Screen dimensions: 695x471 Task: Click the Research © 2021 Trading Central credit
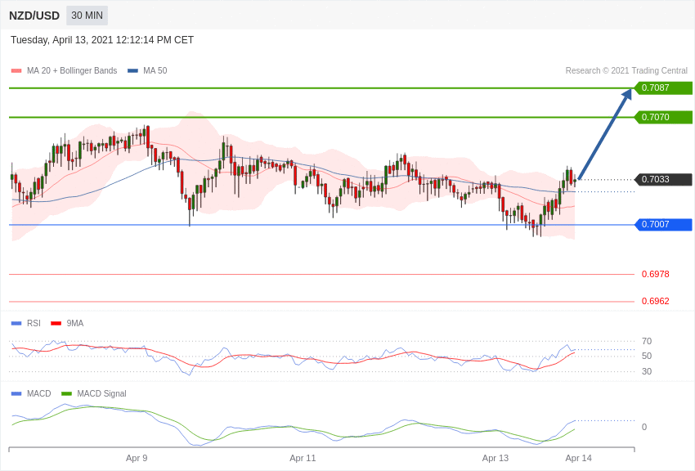point(626,71)
